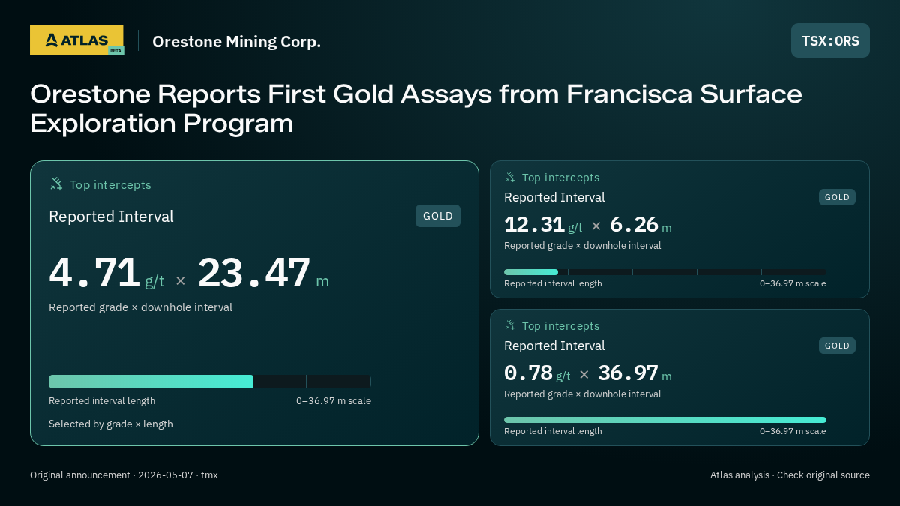The image size is (900, 506).
Task: Click 'Reported Interval' heading in the 4.71 g/t card
Action: [111, 217]
